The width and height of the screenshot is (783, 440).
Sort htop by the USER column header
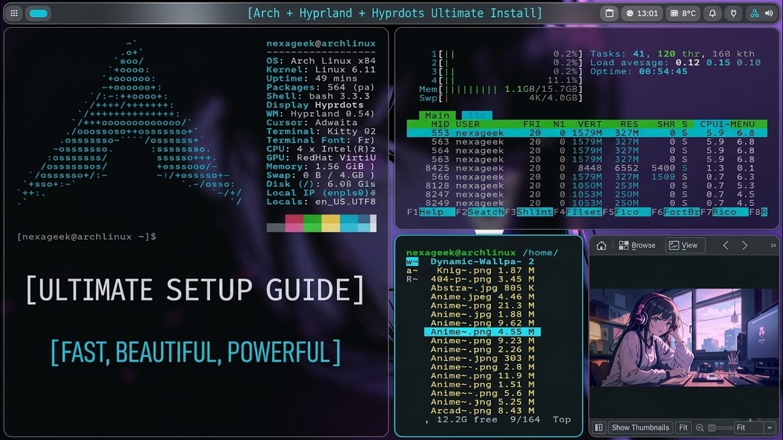click(468, 124)
